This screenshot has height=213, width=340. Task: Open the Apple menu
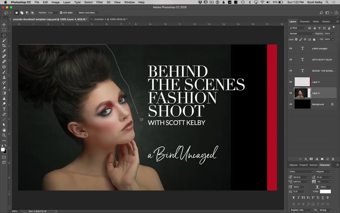coord(5,2)
